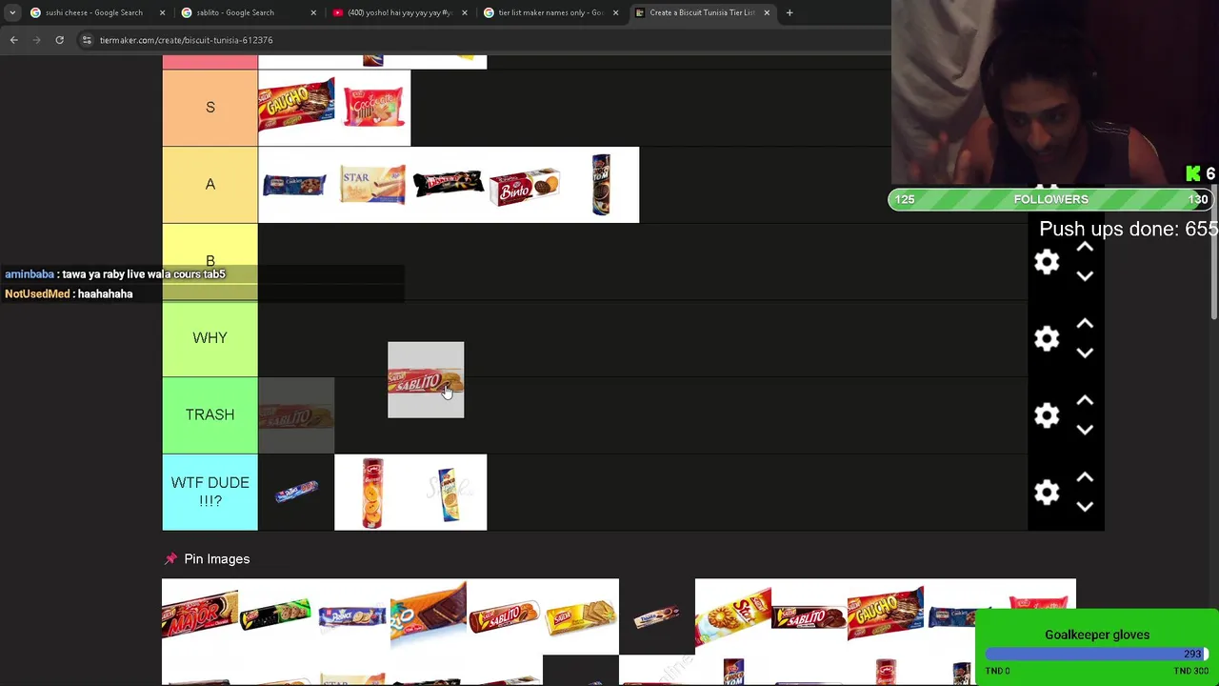The height and width of the screenshot is (686, 1219).
Task: Select the red cookies pack in S tier
Action: (x=372, y=108)
